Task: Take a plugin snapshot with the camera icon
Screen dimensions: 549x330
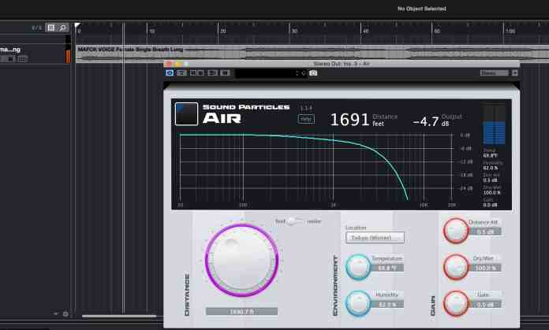Action: pos(313,72)
